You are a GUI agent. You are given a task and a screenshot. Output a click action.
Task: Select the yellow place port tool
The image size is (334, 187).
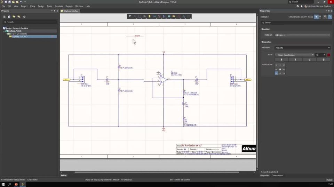coord(174,16)
